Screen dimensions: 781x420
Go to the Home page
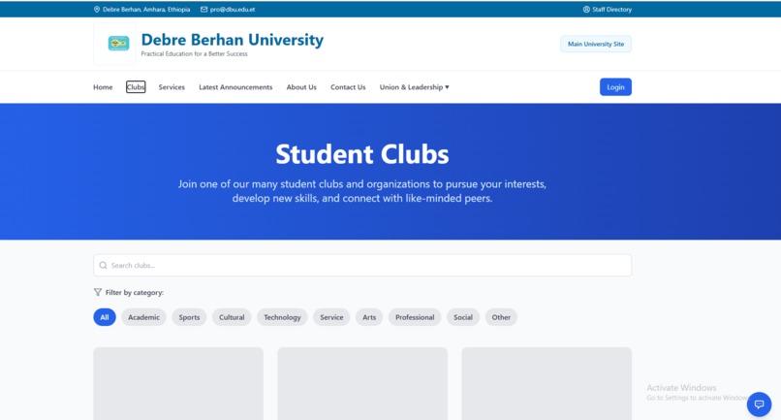[x=103, y=87]
